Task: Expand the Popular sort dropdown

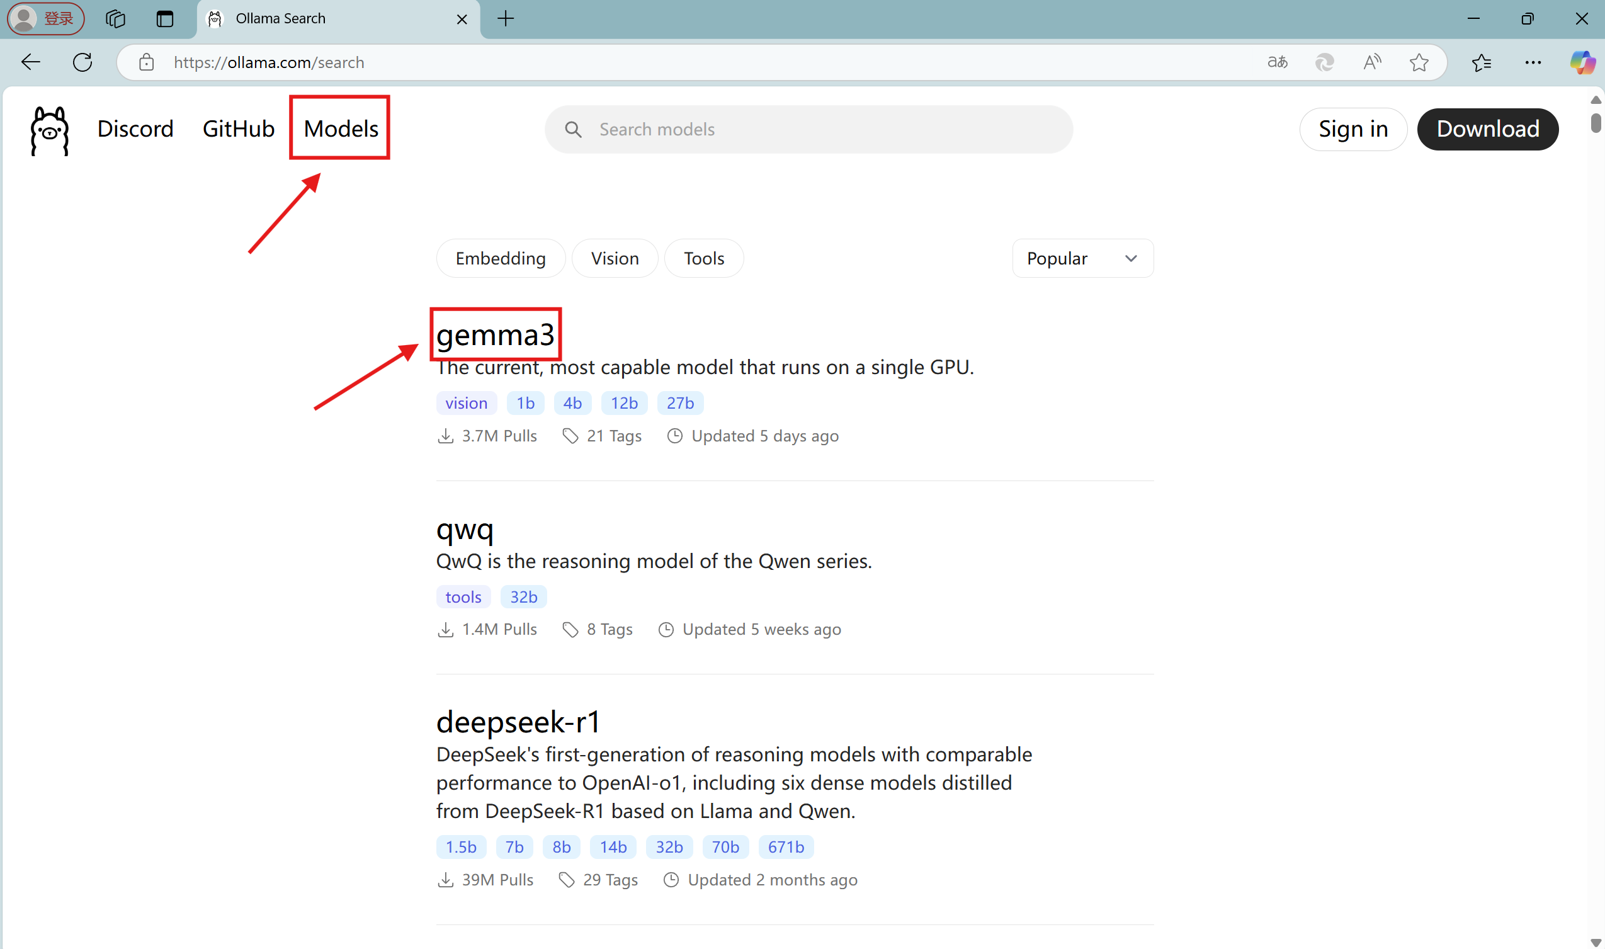Action: pos(1082,258)
